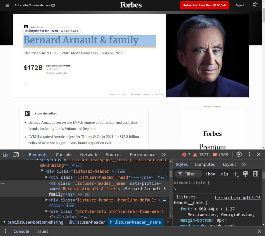This screenshot has height=236, width=265.
Task: Open the DevTools settings gear
Action: [239, 154]
